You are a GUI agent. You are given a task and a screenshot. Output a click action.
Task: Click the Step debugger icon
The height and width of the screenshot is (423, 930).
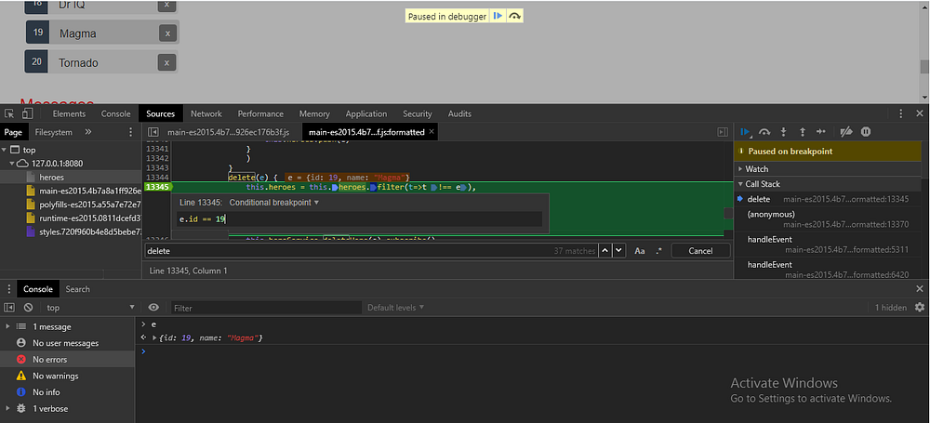821,132
